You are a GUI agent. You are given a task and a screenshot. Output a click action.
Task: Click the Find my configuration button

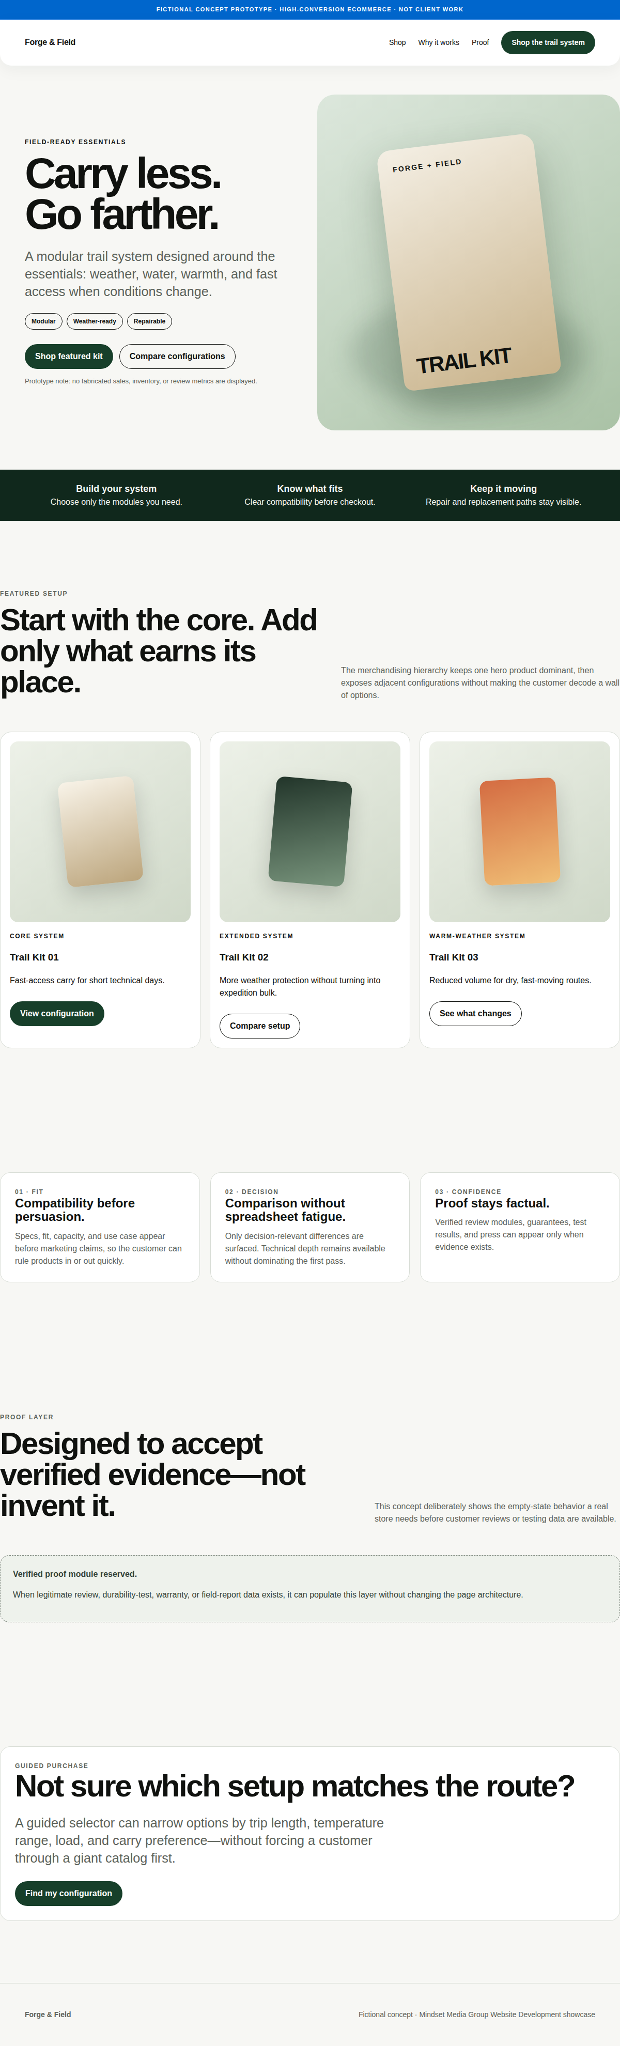[x=68, y=1894]
